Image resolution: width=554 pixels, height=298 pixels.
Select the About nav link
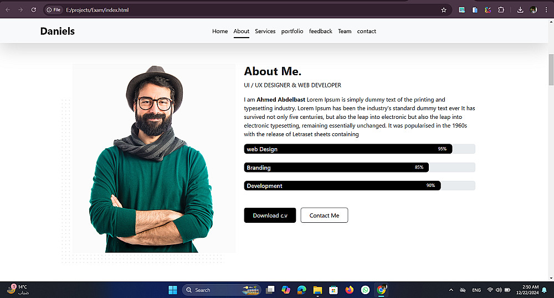point(242,31)
